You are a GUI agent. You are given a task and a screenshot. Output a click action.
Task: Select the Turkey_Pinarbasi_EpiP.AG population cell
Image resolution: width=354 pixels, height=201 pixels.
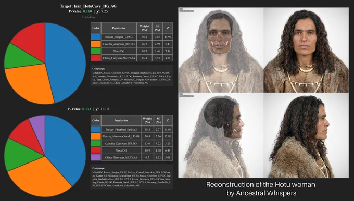click(x=121, y=130)
